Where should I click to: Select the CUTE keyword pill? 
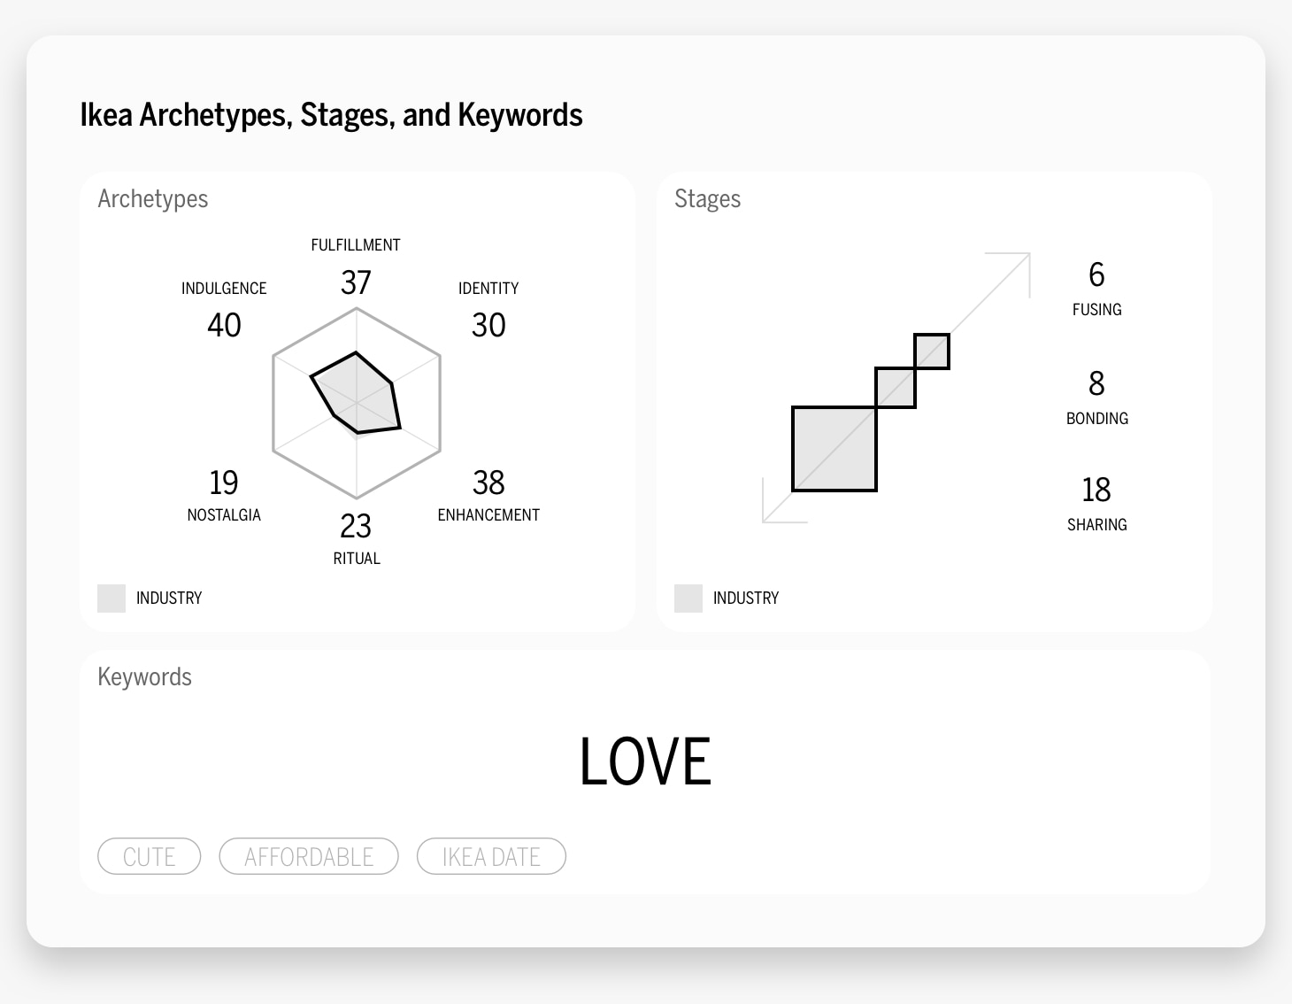coord(149,856)
